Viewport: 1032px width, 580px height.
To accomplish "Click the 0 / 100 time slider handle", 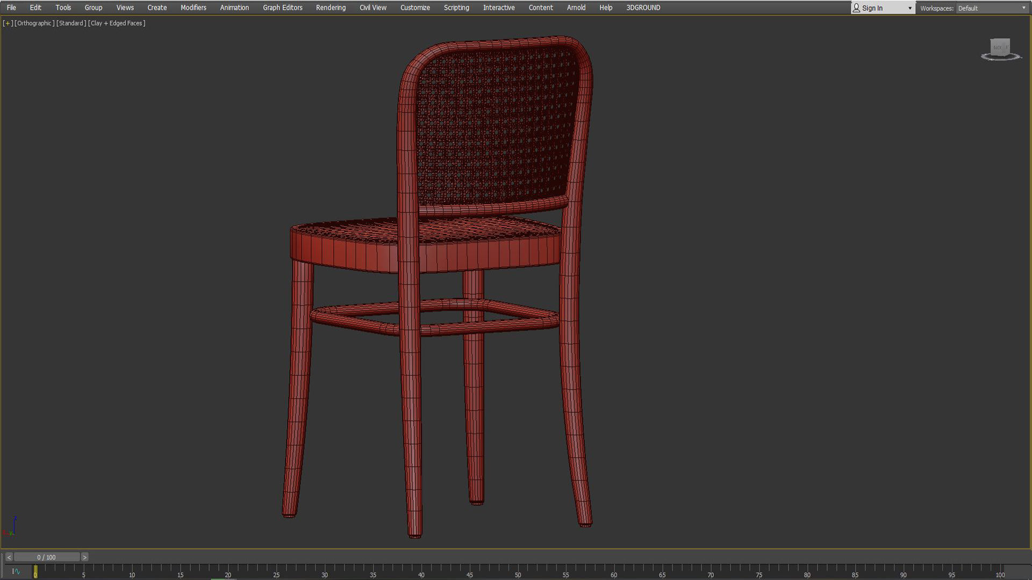I will click(47, 557).
